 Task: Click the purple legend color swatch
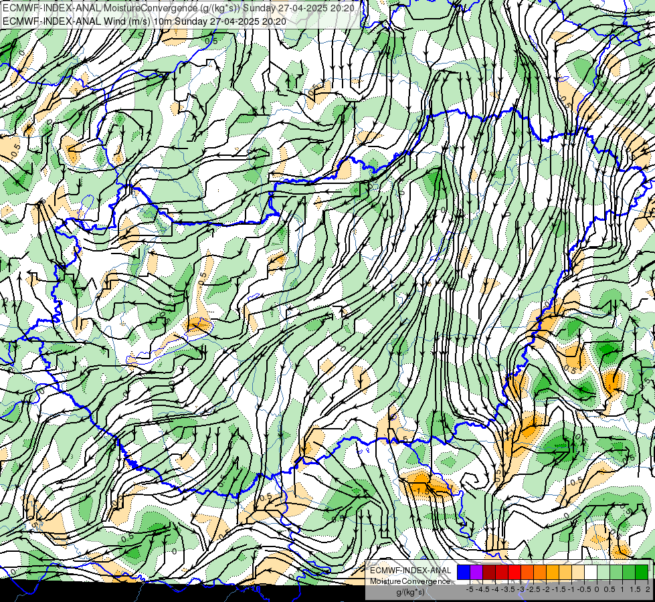(476, 573)
